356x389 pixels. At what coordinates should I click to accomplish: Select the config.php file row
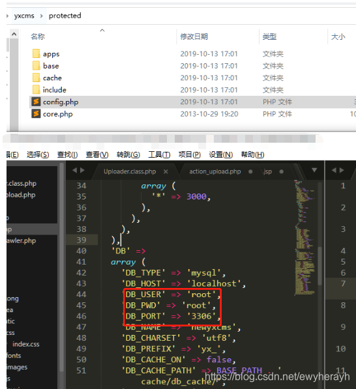192,102
